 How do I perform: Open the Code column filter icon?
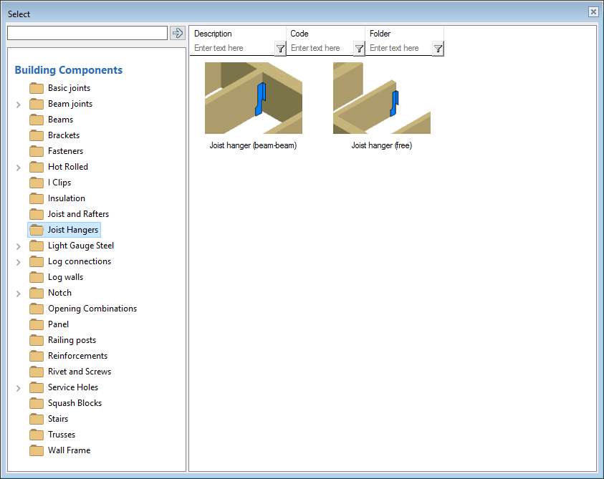click(x=359, y=49)
